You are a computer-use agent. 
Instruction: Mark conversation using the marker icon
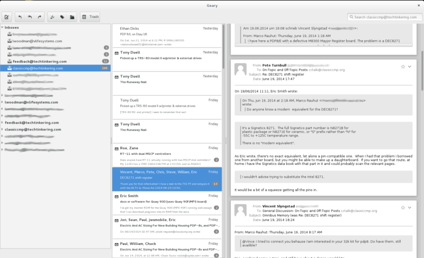coord(52,17)
